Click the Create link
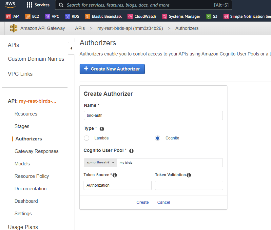 (x=143, y=202)
